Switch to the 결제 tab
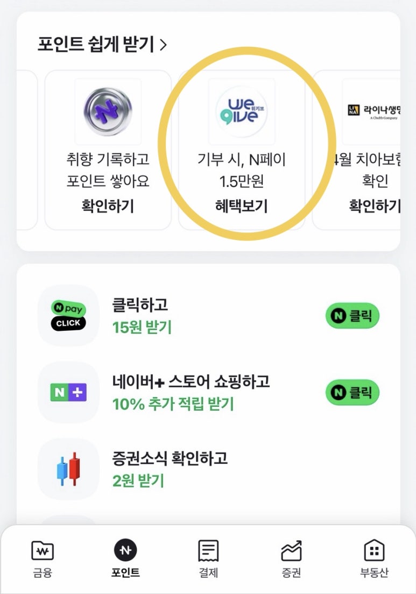416x594 pixels. tap(208, 558)
